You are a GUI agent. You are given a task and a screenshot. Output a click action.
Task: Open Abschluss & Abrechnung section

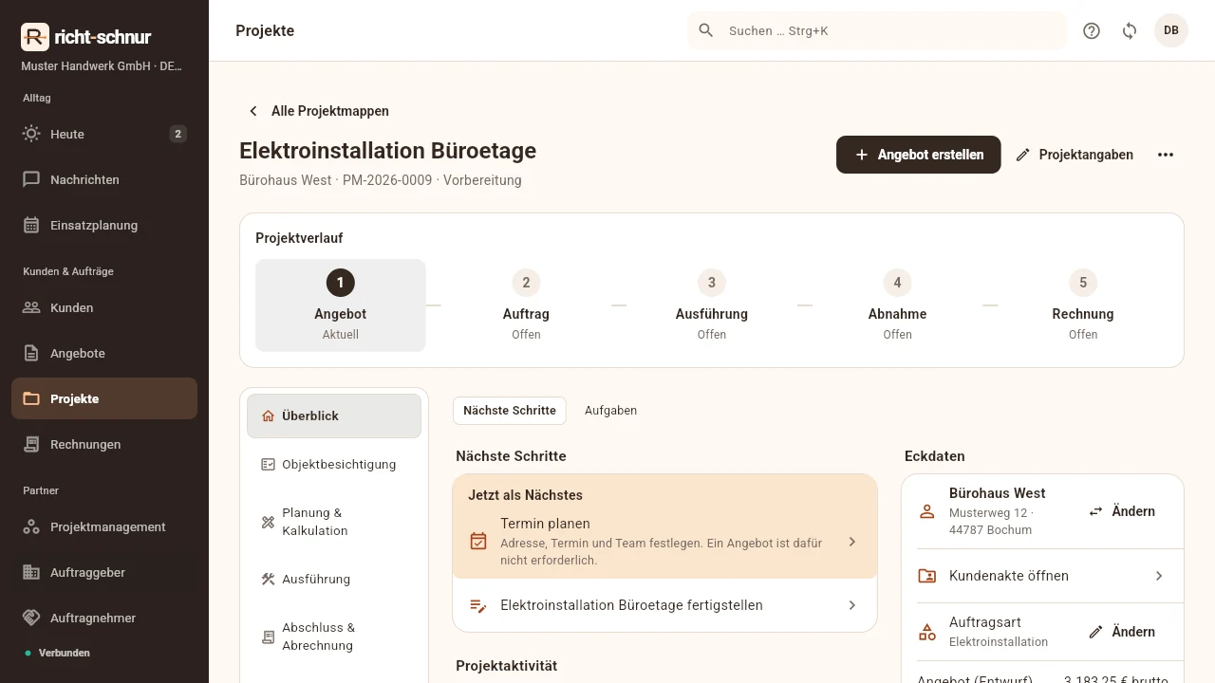(x=334, y=637)
